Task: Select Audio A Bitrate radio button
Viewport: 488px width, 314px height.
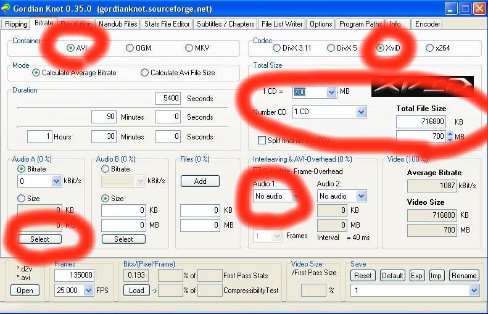Action: [x=21, y=169]
